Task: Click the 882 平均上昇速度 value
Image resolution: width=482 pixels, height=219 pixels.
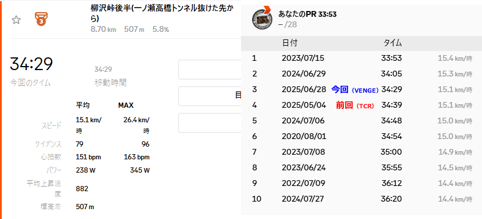Action: (82, 189)
